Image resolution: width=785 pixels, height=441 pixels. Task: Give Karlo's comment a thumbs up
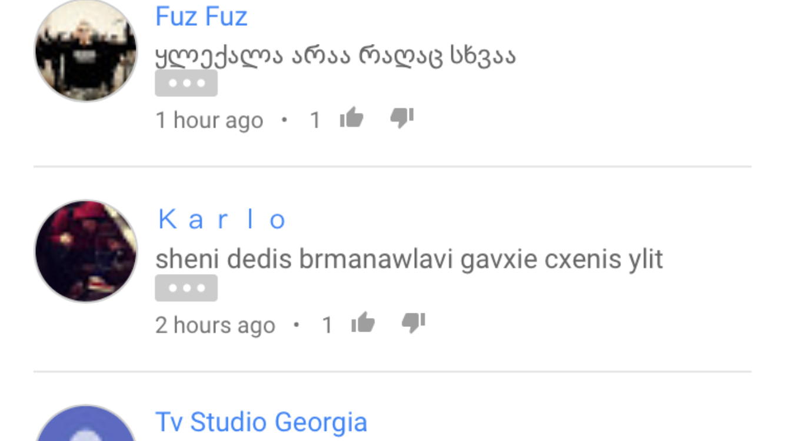click(363, 323)
